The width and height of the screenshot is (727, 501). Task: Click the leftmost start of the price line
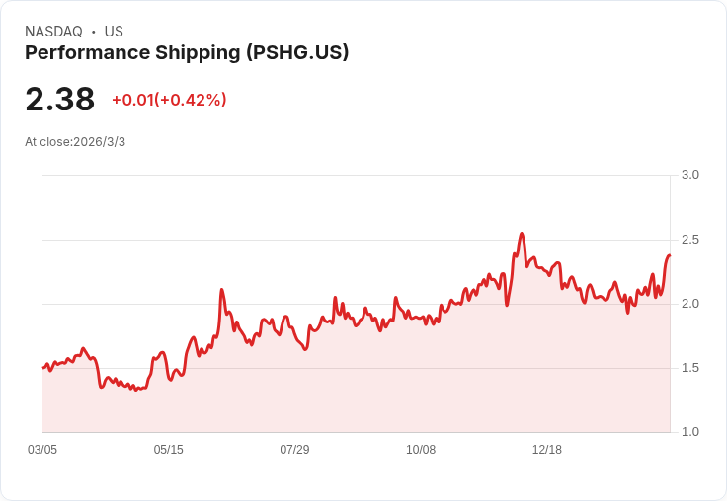(43, 368)
